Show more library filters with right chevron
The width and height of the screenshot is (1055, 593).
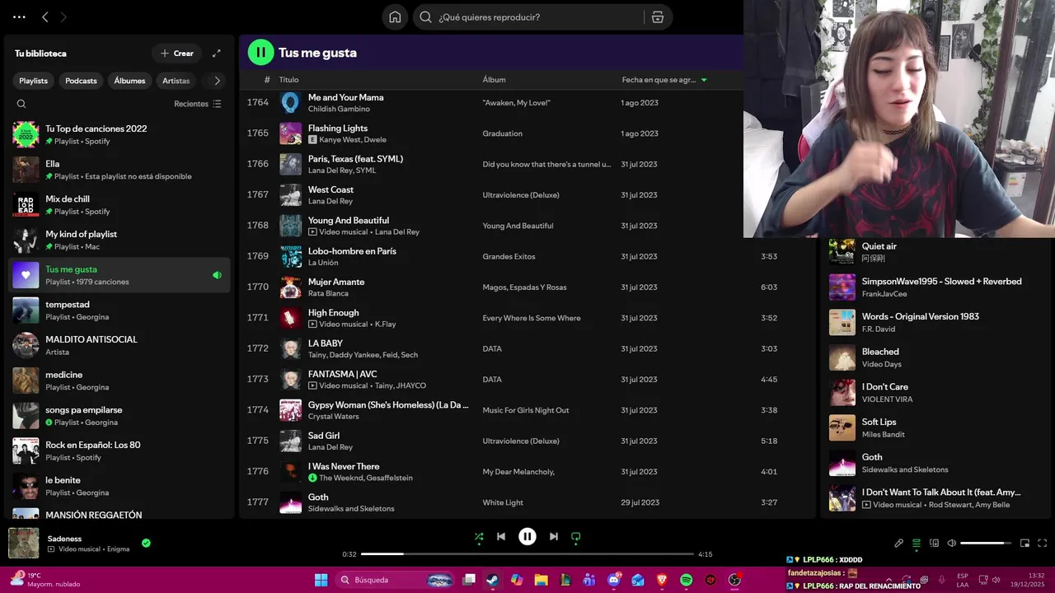[x=217, y=81]
